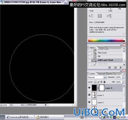
Task: Open the Fill slider arrow
Action: pos(123,82)
